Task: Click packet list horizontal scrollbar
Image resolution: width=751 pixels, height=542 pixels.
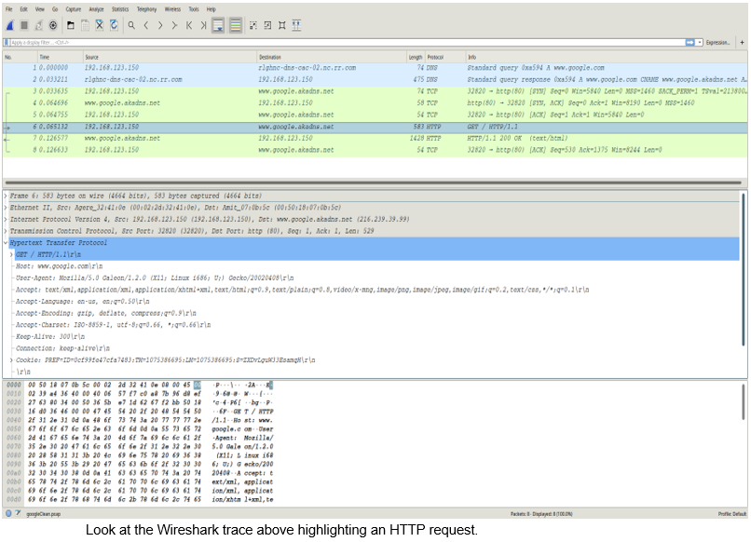Action: pyautogui.click(x=373, y=183)
